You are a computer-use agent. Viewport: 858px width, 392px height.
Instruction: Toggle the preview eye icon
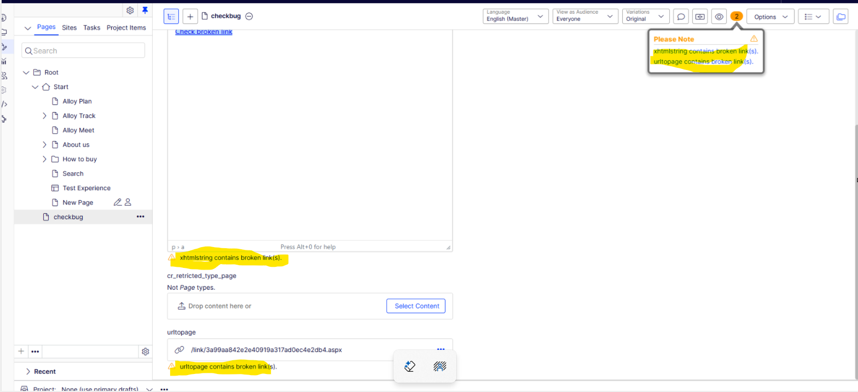719,17
